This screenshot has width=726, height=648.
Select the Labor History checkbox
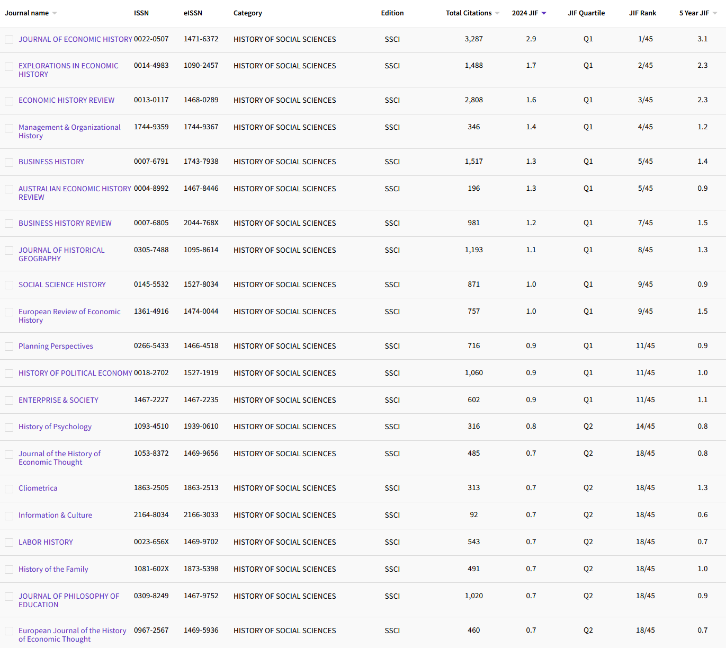(x=9, y=543)
